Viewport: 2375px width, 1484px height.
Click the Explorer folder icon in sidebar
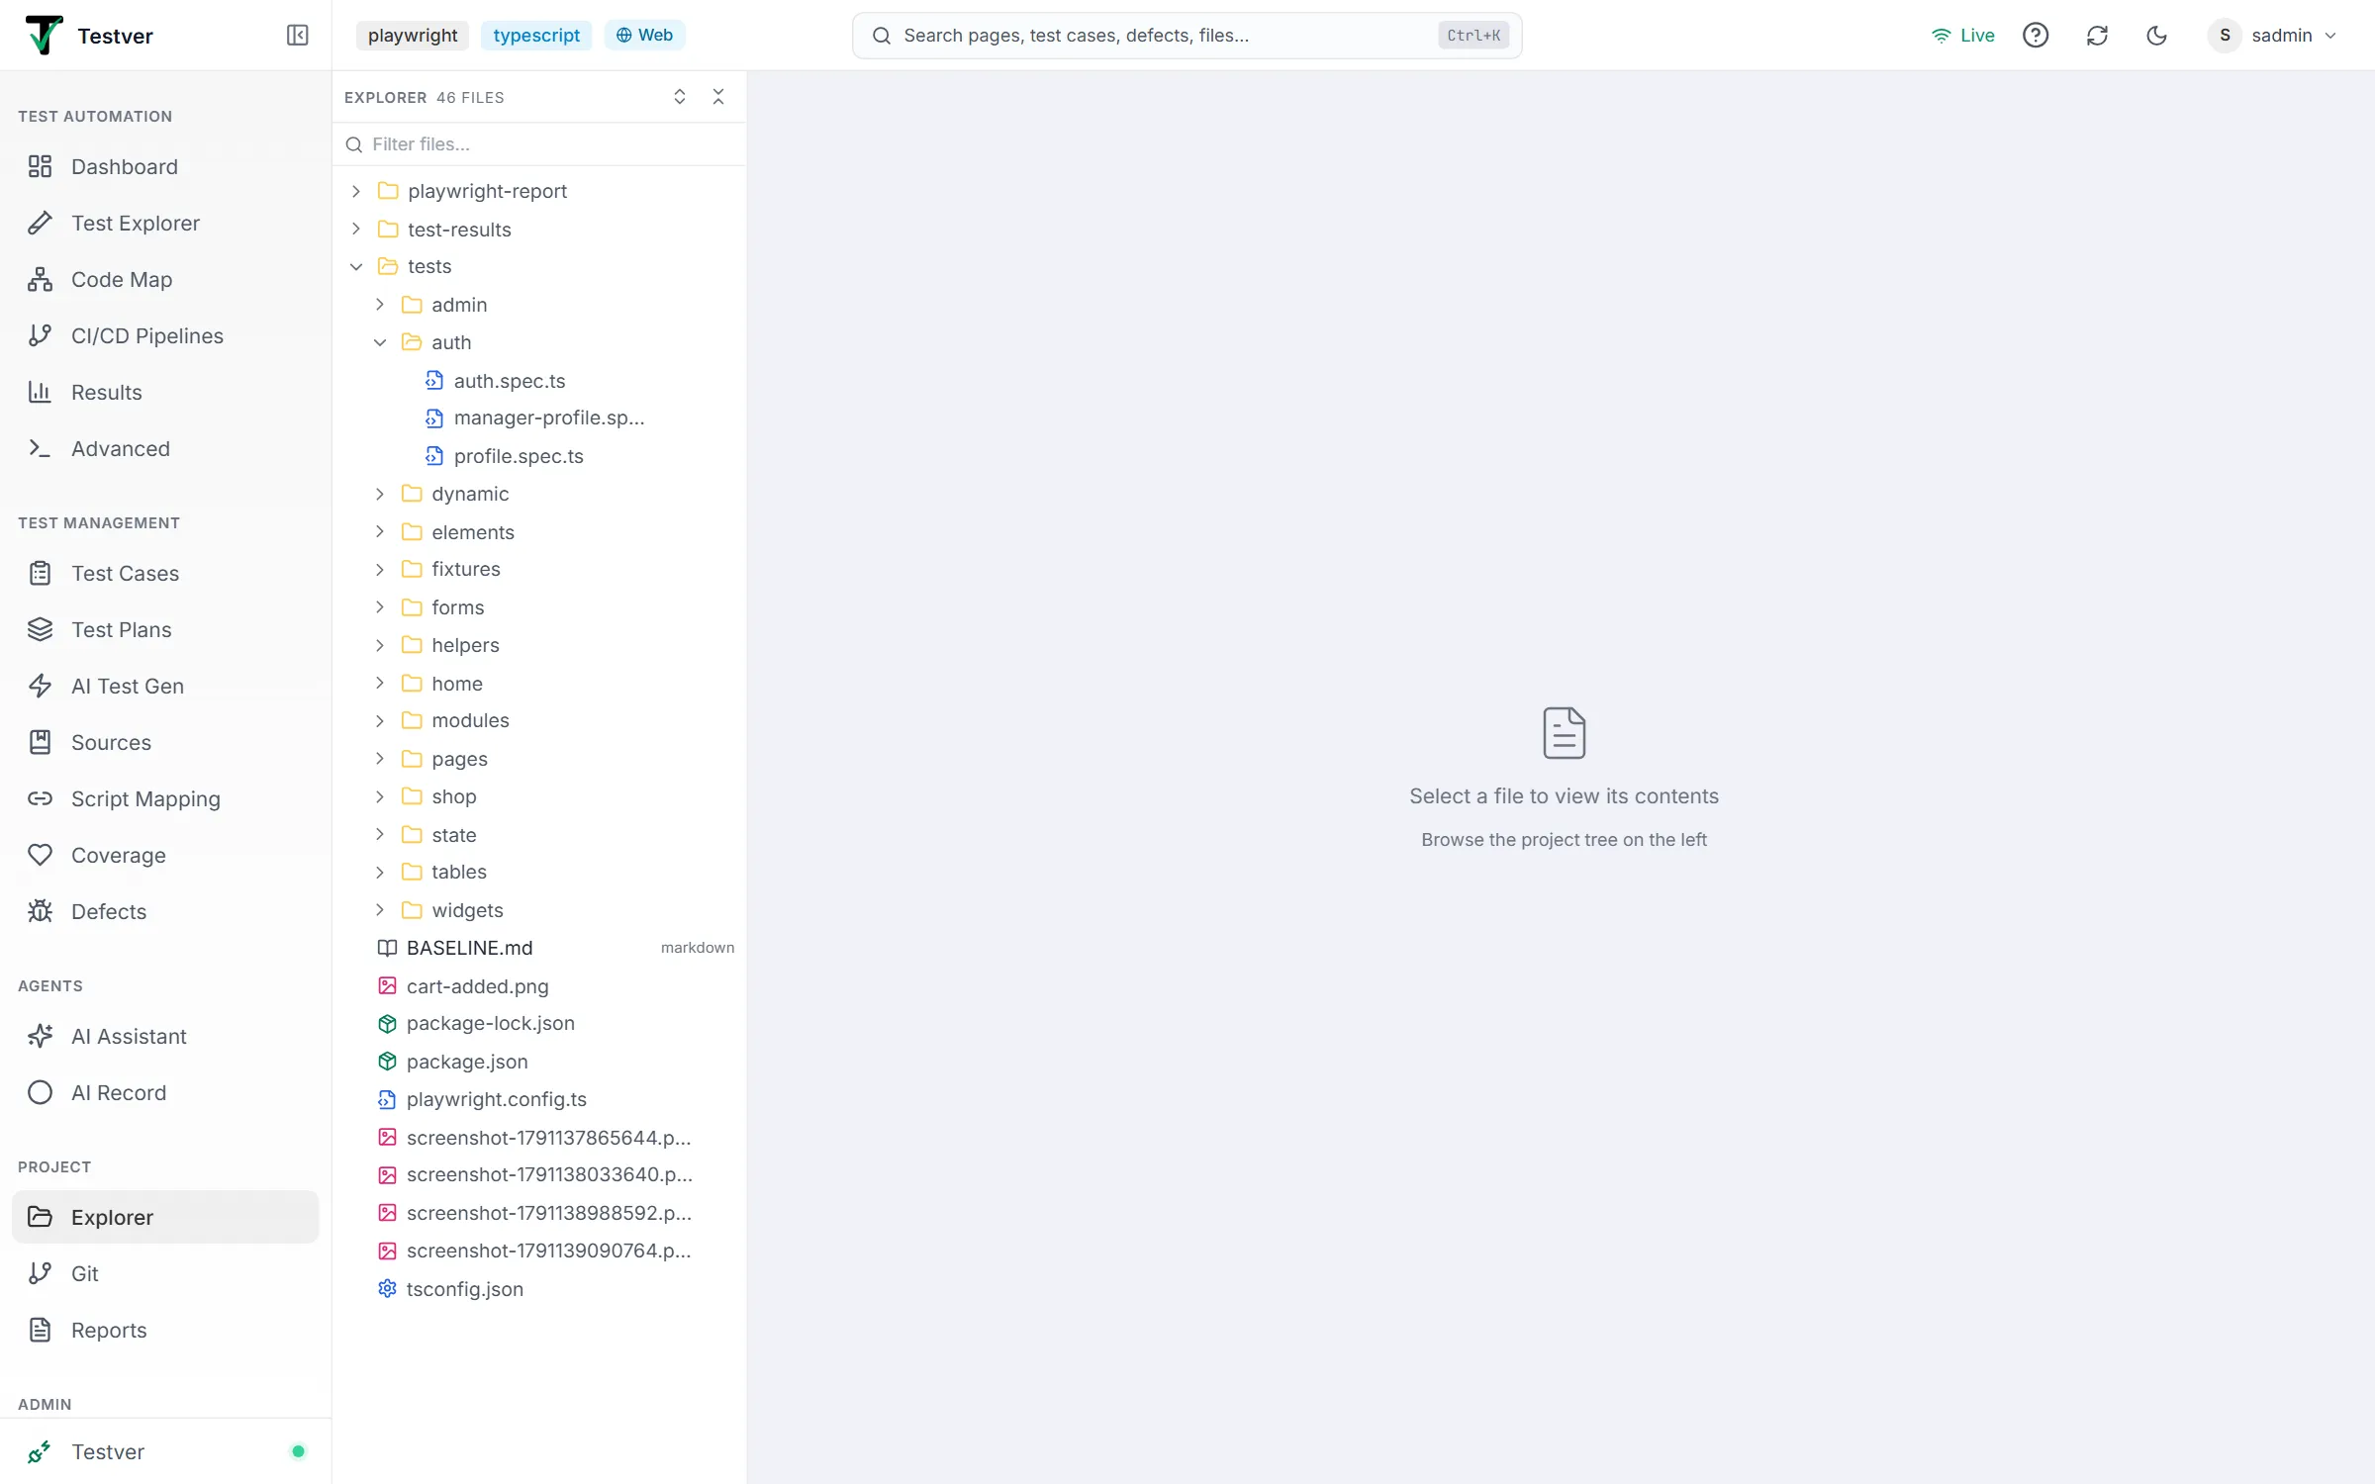click(x=40, y=1217)
